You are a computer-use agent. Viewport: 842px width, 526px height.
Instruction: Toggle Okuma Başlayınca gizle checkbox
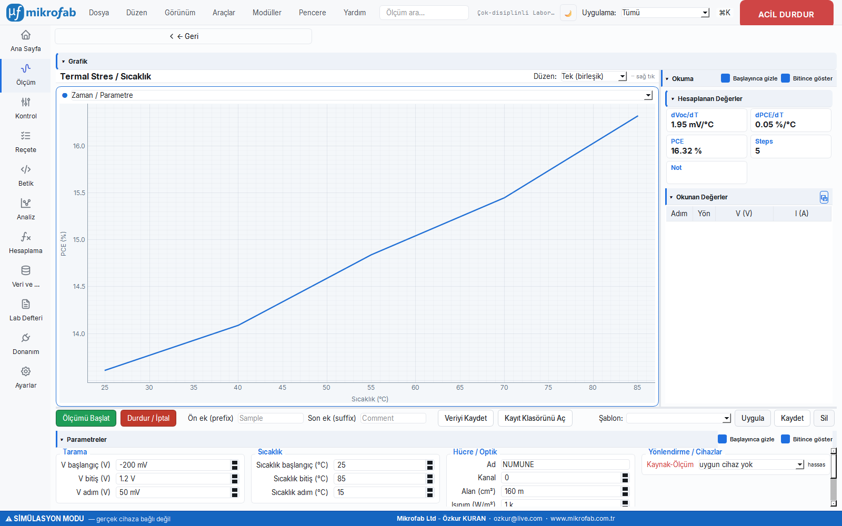(725, 78)
